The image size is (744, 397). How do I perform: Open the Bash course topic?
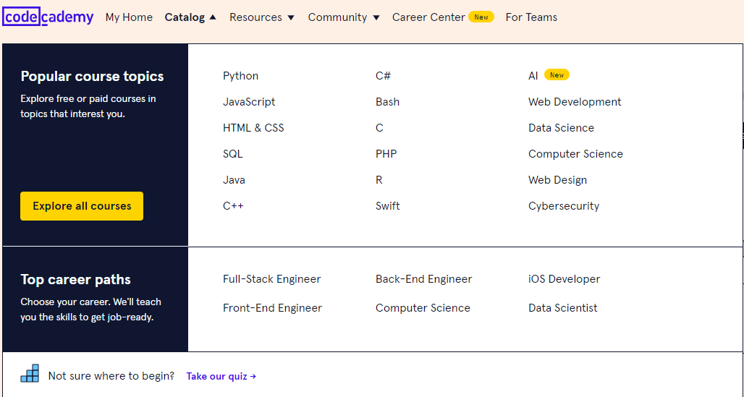pyautogui.click(x=388, y=102)
